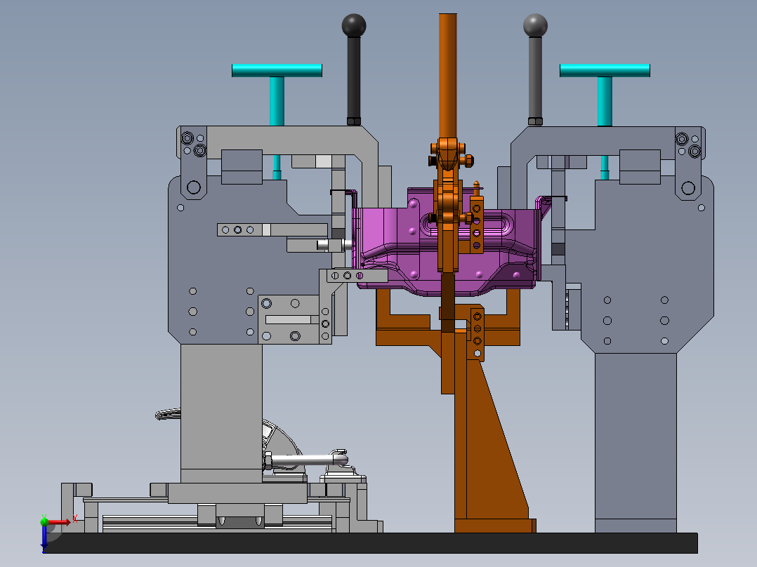
Task: Click the green Y axis dot of the triad
Action: pyautogui.click(x=44, y=521)
